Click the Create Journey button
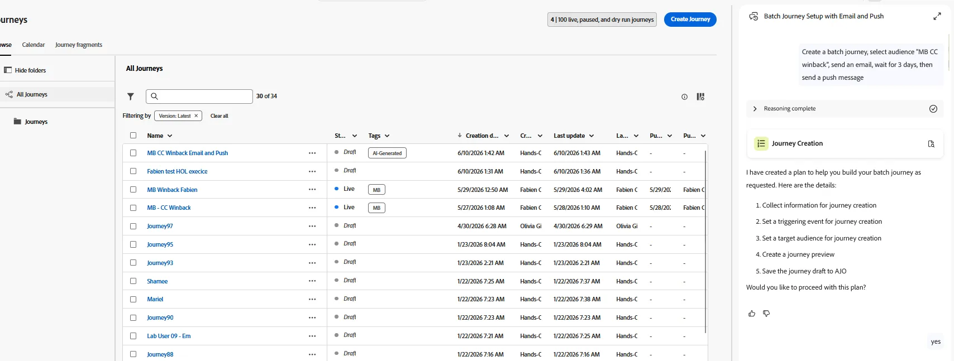The image size is (954, 361). point(690,20)
